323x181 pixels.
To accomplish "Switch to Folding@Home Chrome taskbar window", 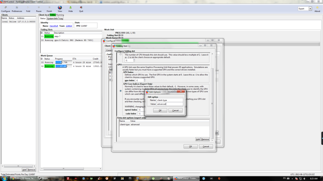I will [23, 178].
